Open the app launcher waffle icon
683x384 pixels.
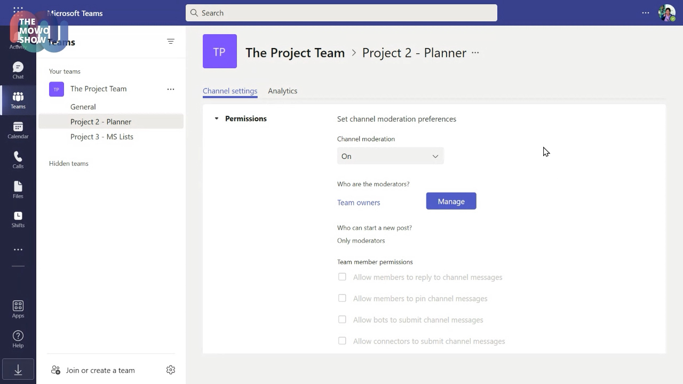pos(18,11)
